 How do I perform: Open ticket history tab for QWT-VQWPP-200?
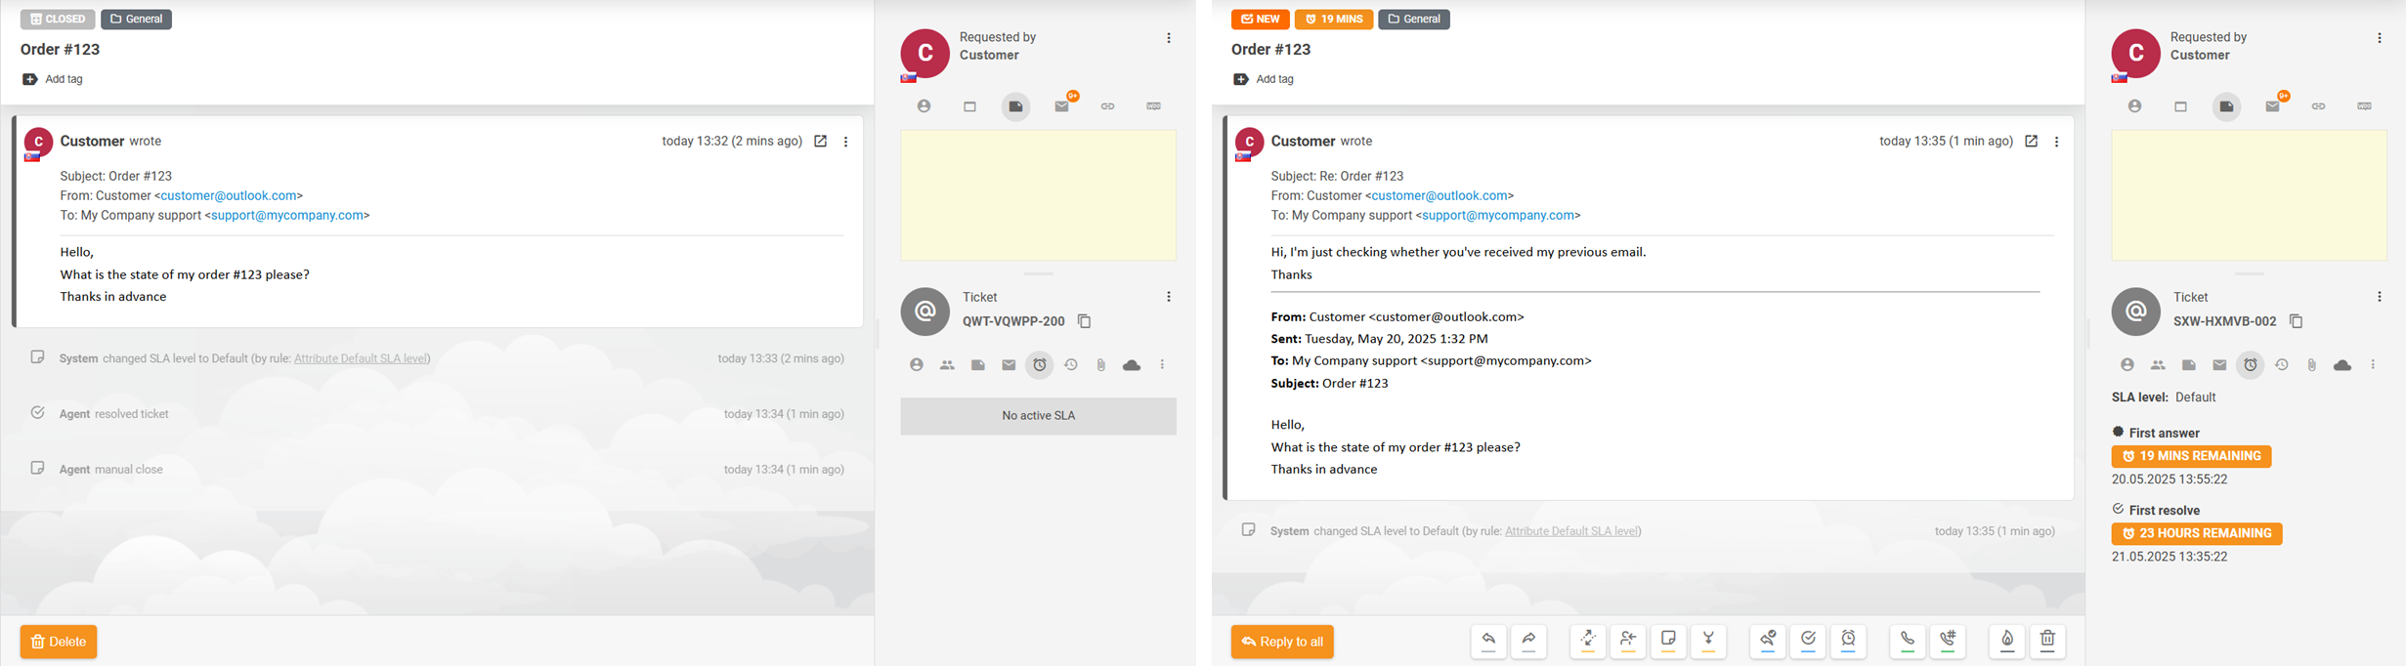coord(1071,365)
